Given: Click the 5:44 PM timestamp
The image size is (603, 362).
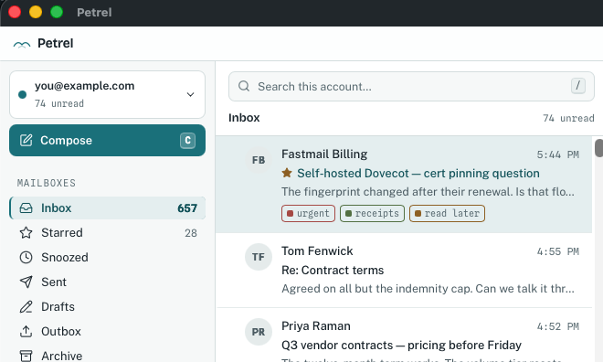Looking at the screenshot, I should [x=558, y=155].
